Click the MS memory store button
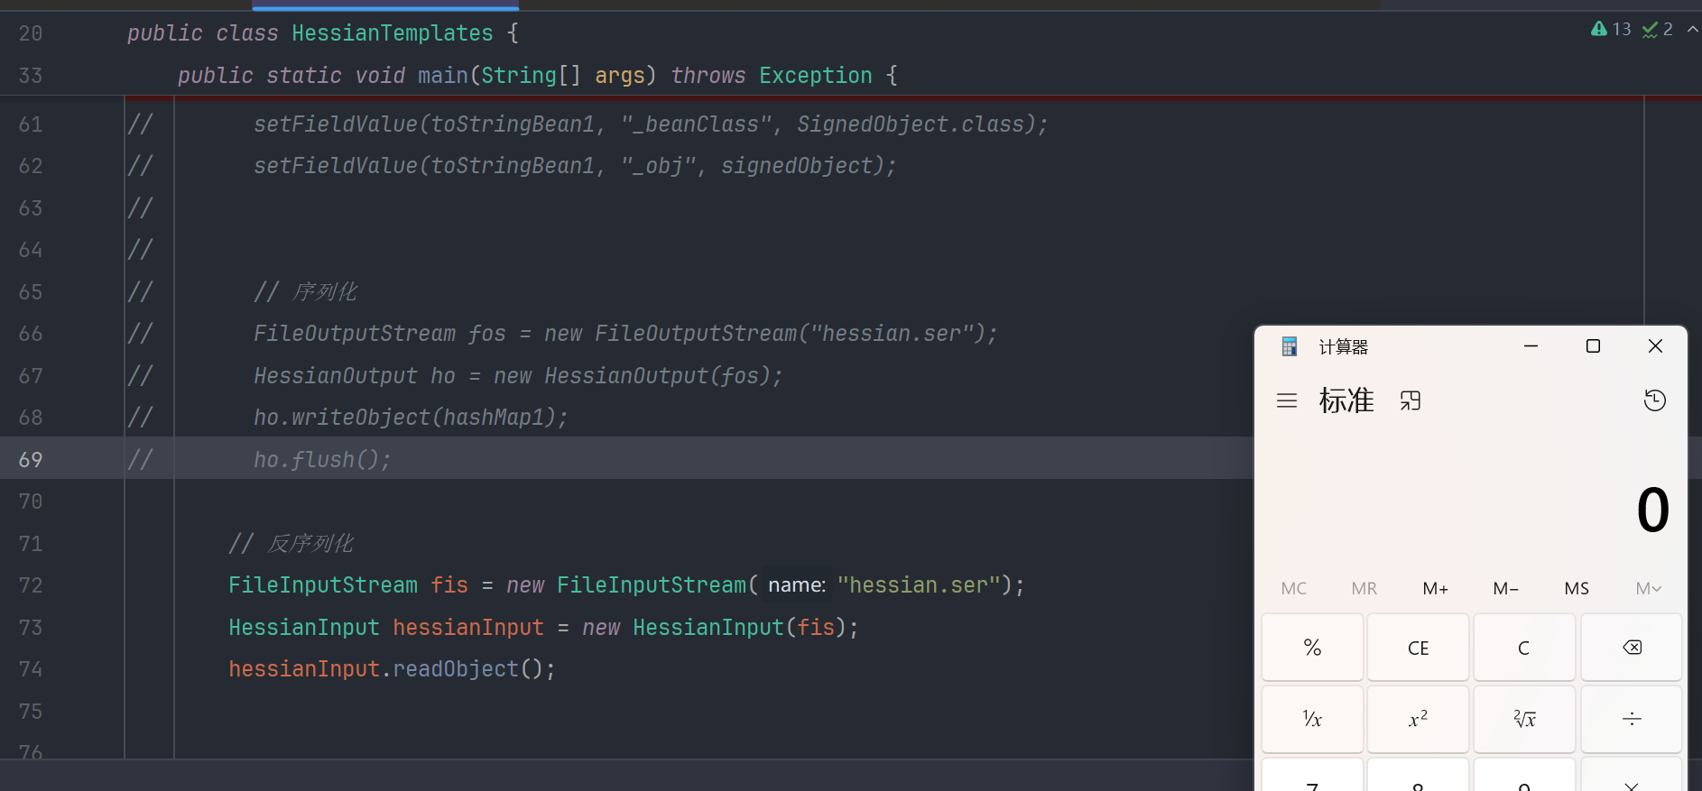 1577,589
